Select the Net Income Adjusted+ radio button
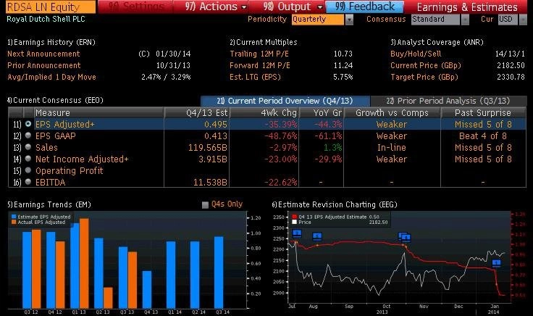This screenshot has height=316, width=533. (28, 159)
